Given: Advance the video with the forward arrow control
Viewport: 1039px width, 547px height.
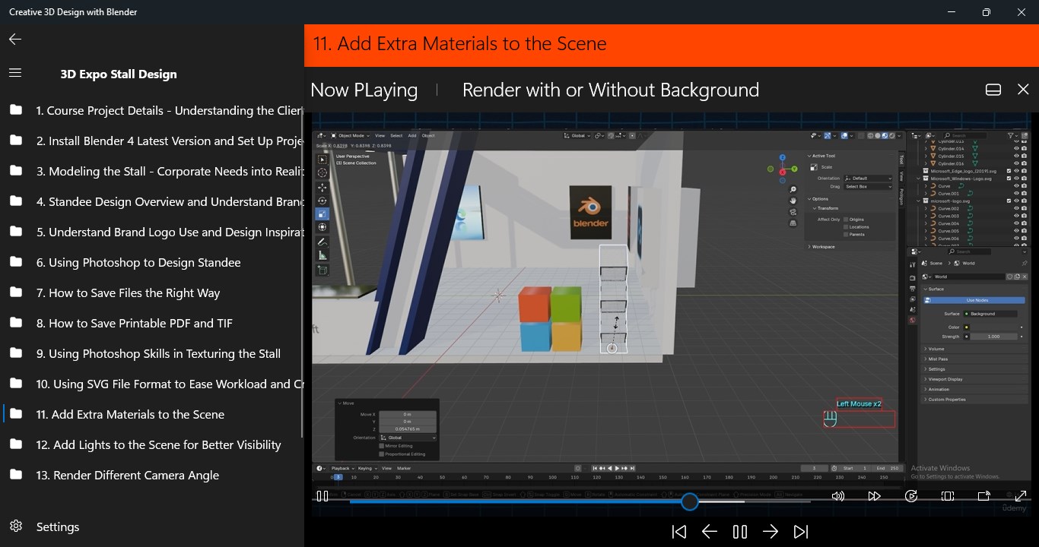Looking at the screenshot, I should click(x=771, y=531).
